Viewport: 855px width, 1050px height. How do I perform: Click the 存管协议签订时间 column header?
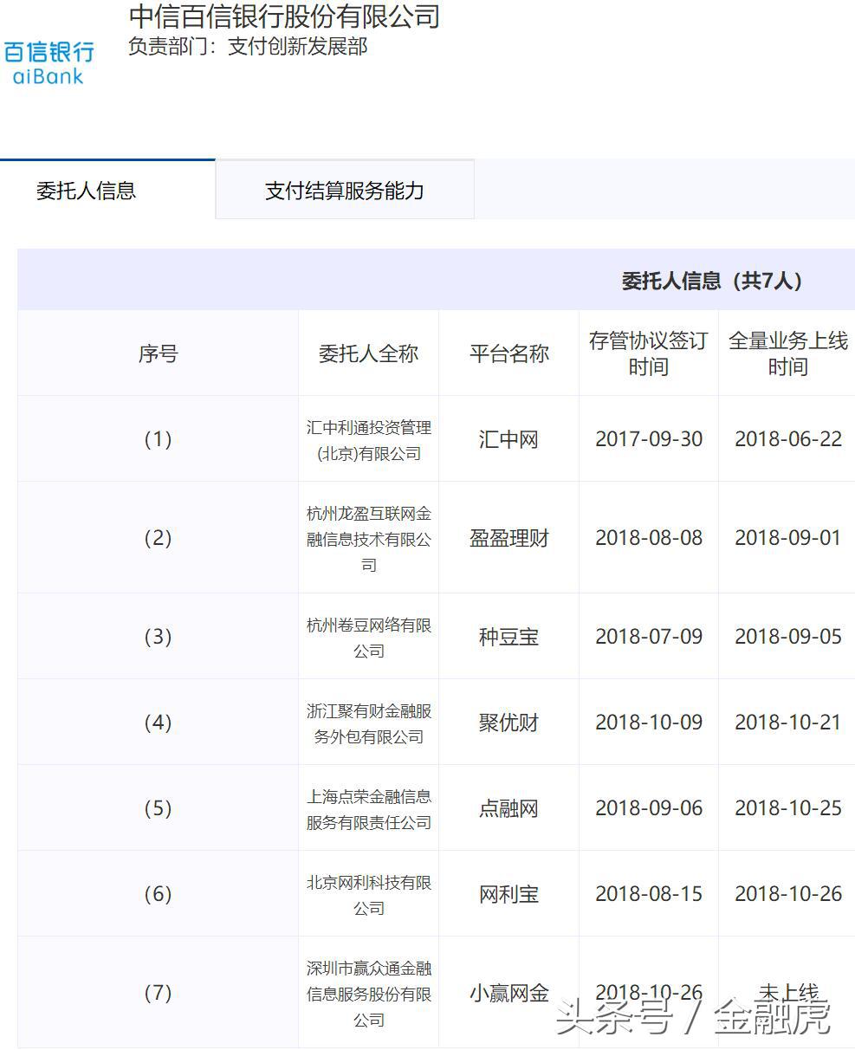click(x=648, y=353)
